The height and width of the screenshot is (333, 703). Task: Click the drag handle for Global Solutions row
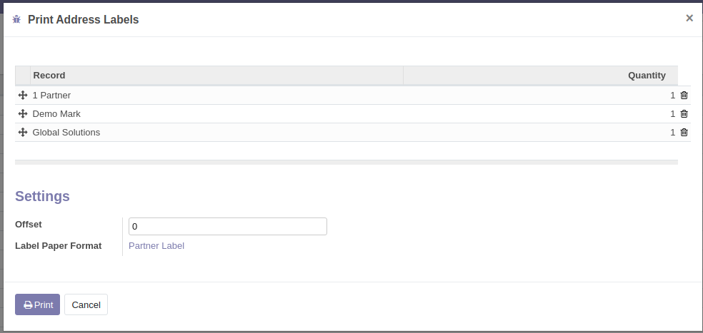coord(23,133)
